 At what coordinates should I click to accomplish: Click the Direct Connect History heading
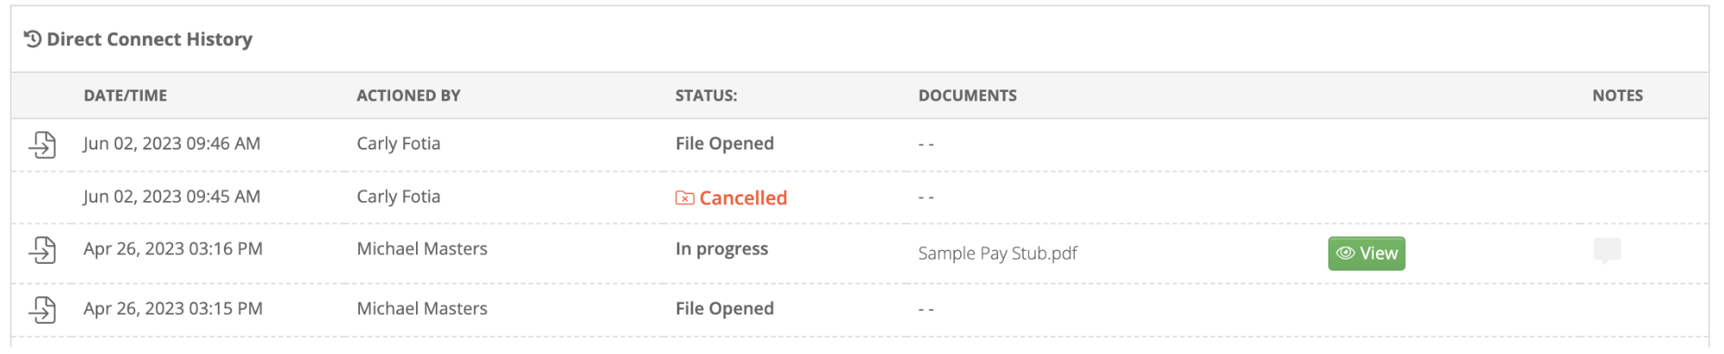point(150,40)
